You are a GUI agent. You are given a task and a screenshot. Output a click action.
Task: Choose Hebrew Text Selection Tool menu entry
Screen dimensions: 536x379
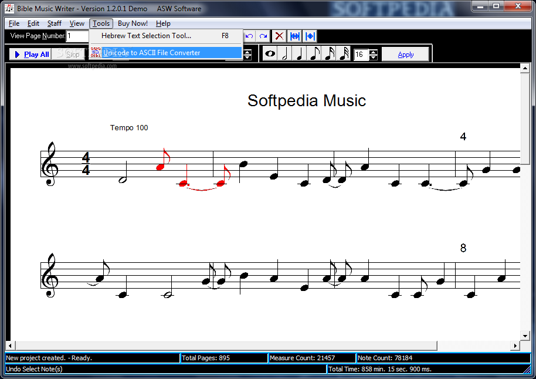point(166,36)
